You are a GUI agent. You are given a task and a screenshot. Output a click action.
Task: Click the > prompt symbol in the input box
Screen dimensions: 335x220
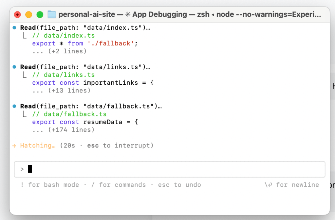pyautogui.click(x=22, y=169)
